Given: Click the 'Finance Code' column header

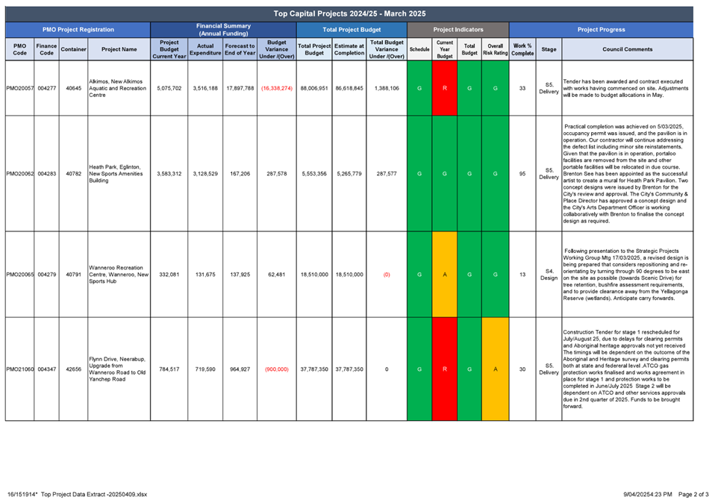Looking at the screenshot, I should point(46,49).
